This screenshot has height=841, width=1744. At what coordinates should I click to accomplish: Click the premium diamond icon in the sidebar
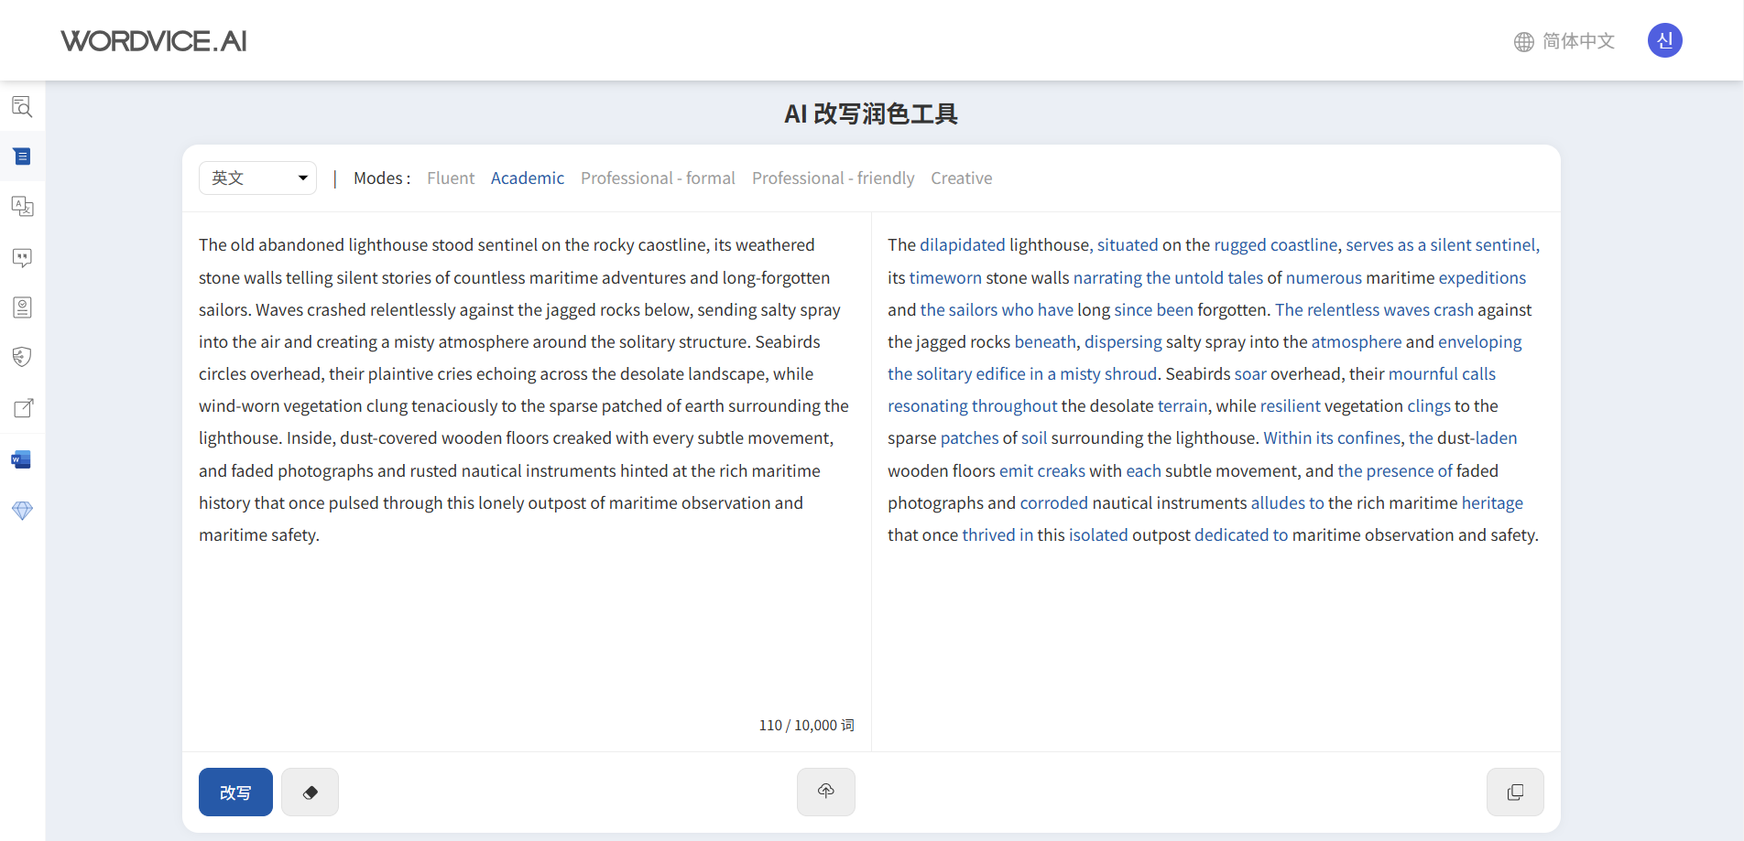tap(22, 510)
